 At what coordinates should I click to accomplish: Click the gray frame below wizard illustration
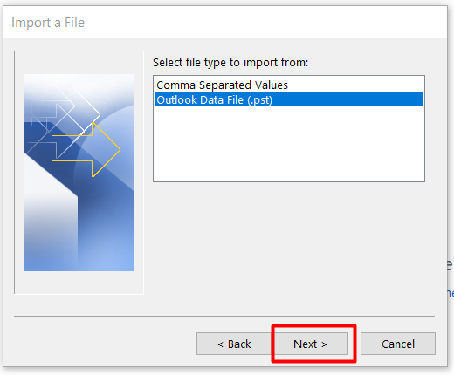tap(79, 282)
